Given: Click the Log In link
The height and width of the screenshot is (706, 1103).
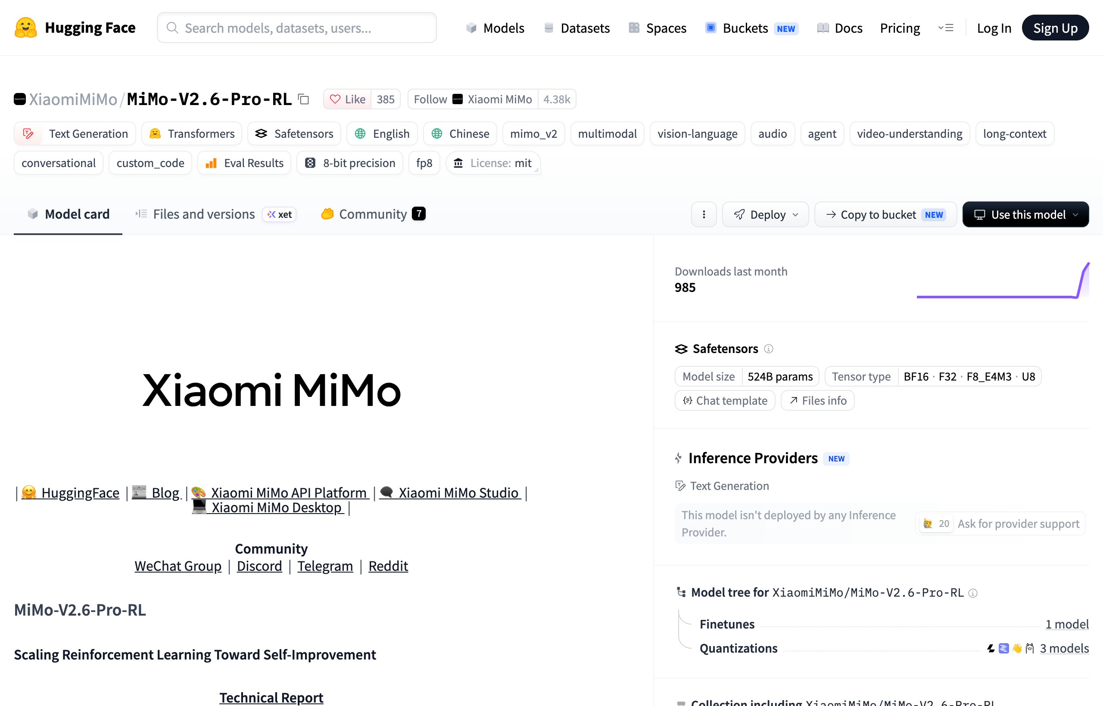Looking at the screenshot, I should tap(994, 28).
